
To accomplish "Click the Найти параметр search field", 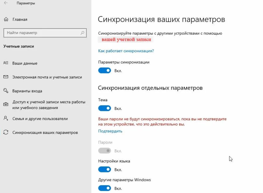I will click(x=45, y=33).
